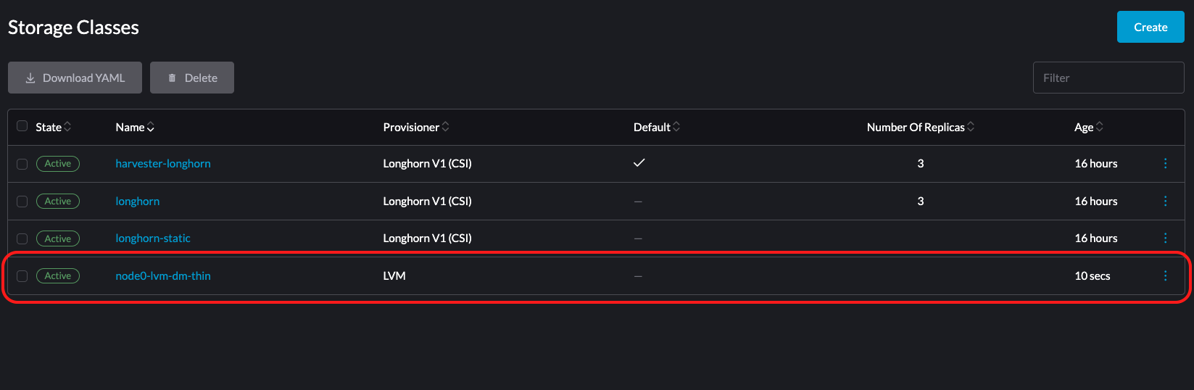Open row actions menu for longhorn-static
The height and width of the screenshot is (390, 1194).
pos(1165,238)
